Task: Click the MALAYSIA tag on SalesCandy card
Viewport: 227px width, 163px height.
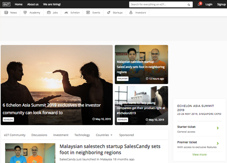Action: click(123, 79)
